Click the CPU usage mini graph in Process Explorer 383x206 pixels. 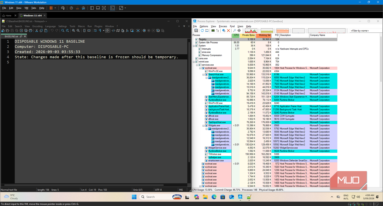(x=251, y=31)
